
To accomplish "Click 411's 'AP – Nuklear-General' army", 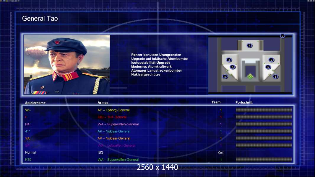I will (114, 131).
